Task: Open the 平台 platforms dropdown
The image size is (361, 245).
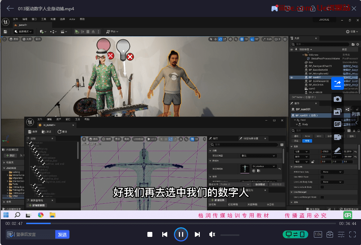Action: coord(113,31)
